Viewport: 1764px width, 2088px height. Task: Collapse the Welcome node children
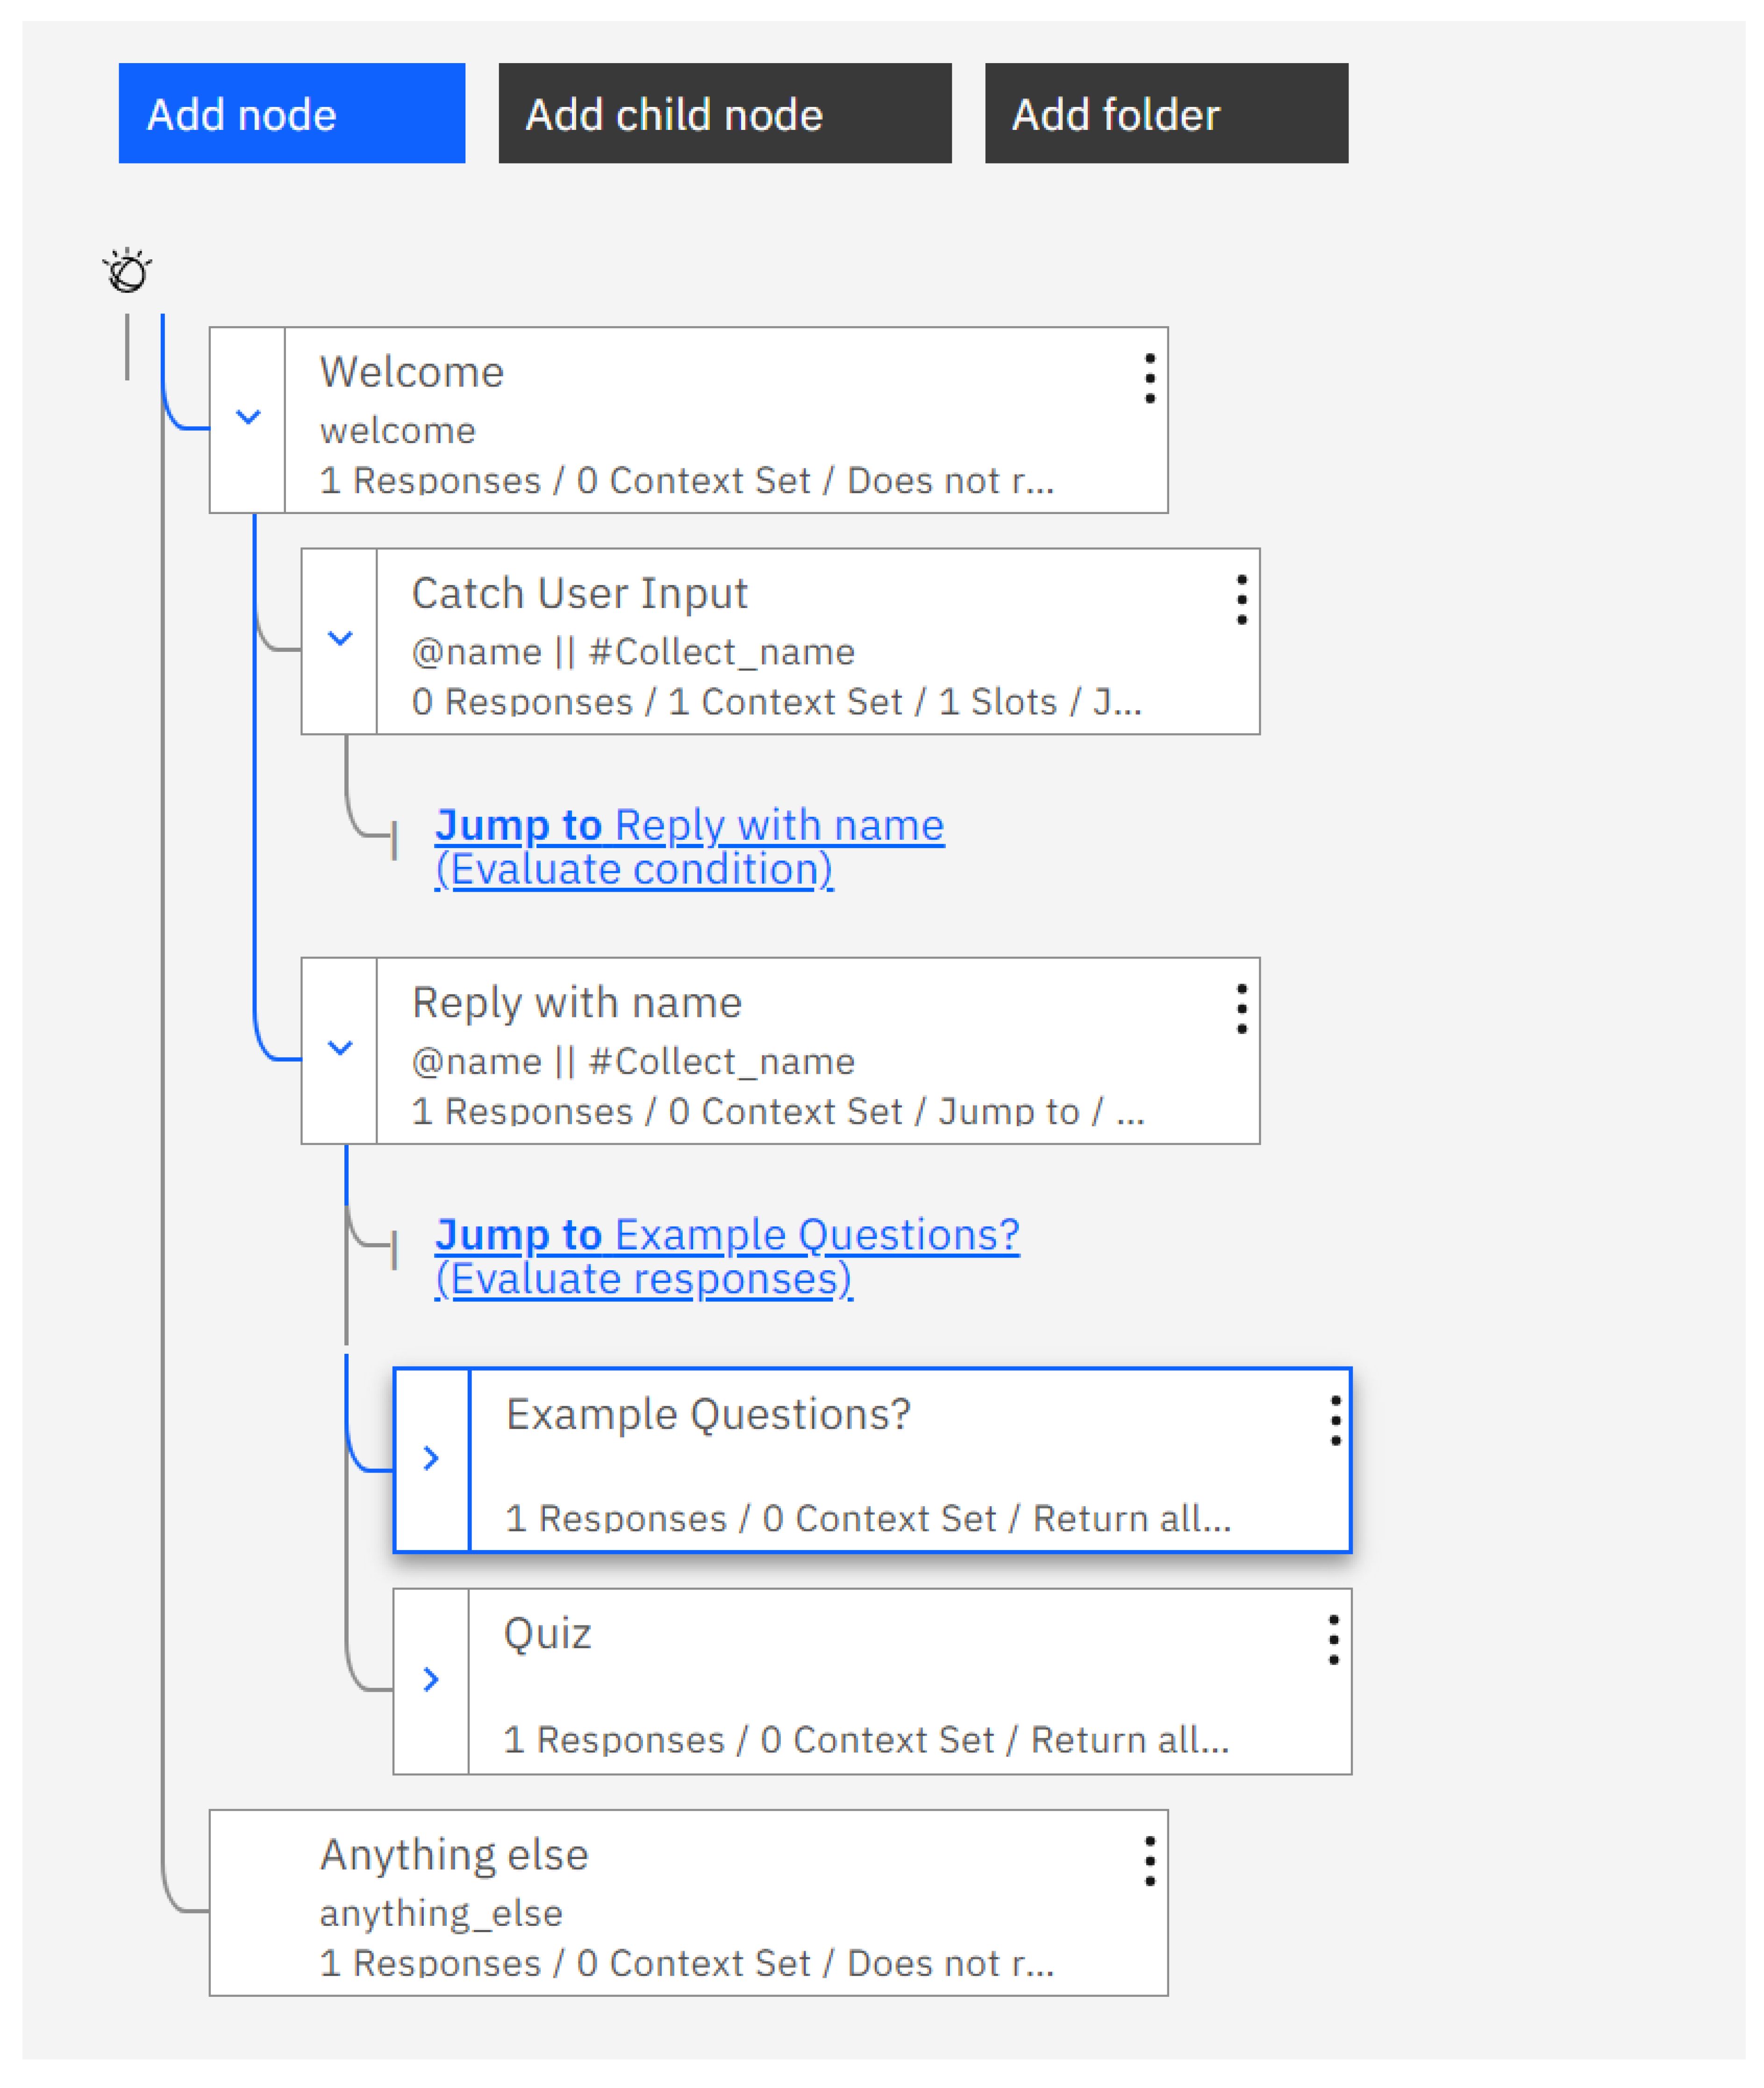pos(248,417)
